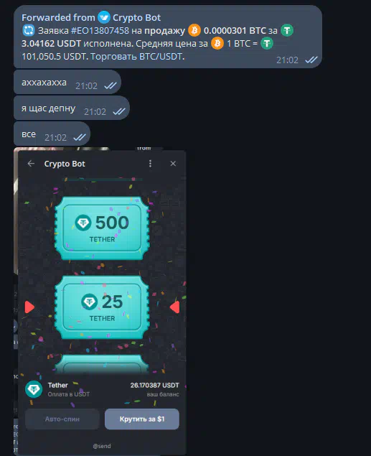Click the Tether logo in the payment row
Image resolution: width=371 pixels, height=456 pixels.
[34, 389]
